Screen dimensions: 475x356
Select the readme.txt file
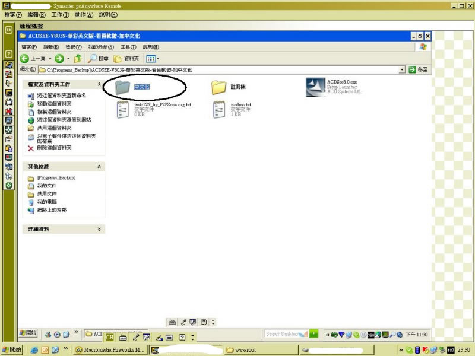232,109
